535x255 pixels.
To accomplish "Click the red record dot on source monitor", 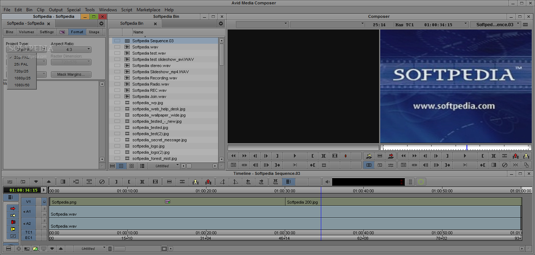I will (x=346, y=156).
